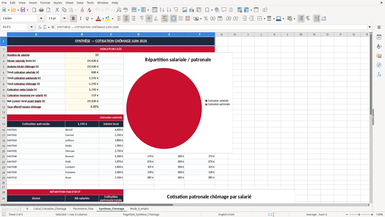This screenshot has height=217, width=385.
Task: Click the Print icon
Action: click(41, 10)
